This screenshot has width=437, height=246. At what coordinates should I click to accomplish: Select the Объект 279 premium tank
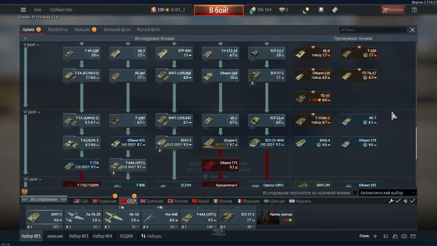pyautogui.click(x=359, y=143)
